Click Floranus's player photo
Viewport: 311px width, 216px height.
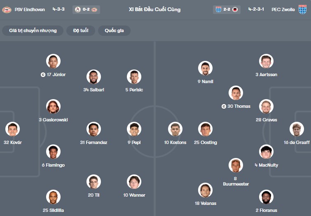pos(266,197)
